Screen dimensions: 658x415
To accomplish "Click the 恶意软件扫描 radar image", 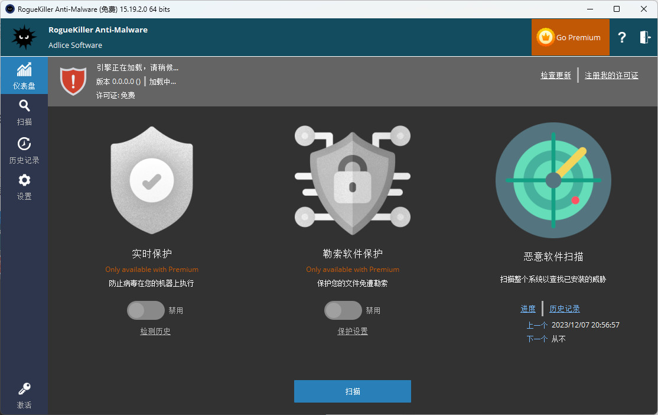I will tap(553, 180).
